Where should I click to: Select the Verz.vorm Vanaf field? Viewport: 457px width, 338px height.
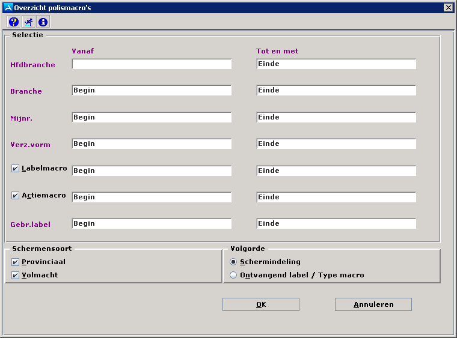coord(152,143)
